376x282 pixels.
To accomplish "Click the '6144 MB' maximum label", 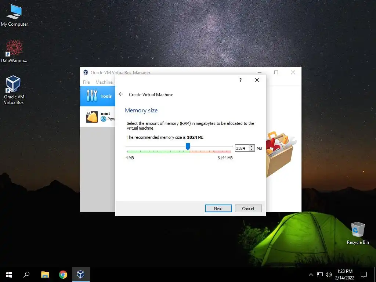I will point(225,158).
